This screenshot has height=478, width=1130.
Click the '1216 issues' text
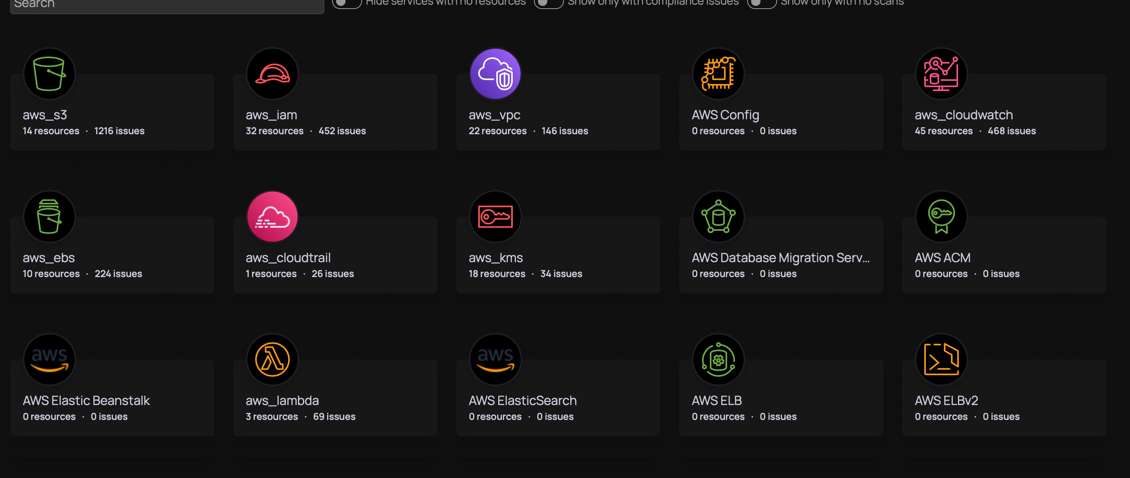tap(119, 131)
